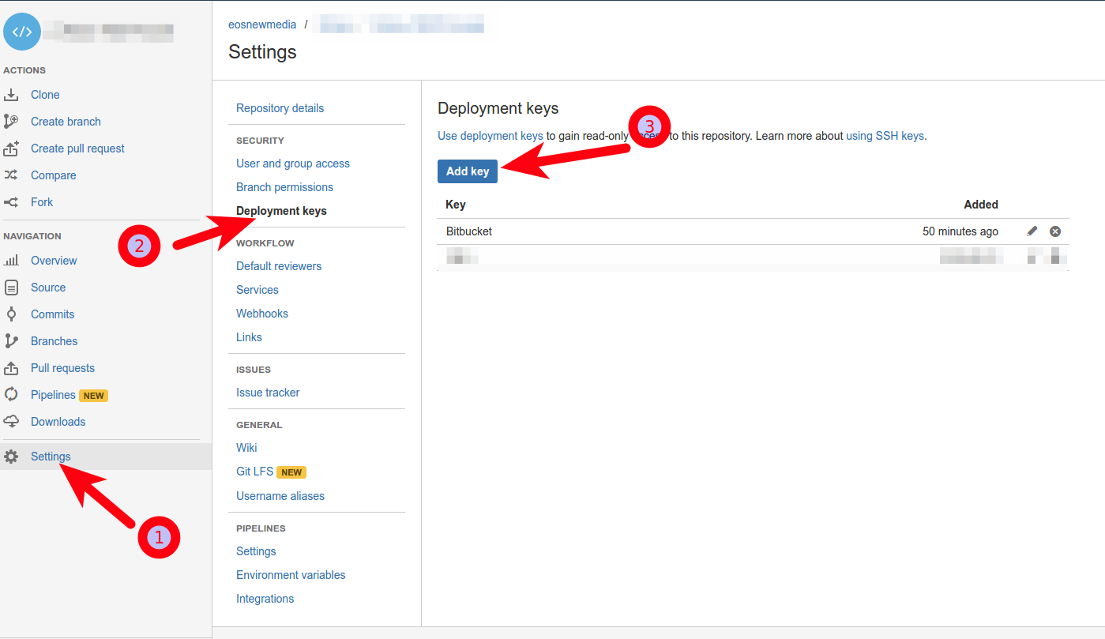Open Git LFS settings
Screen dimensions: 1105x639
(254, 472)
